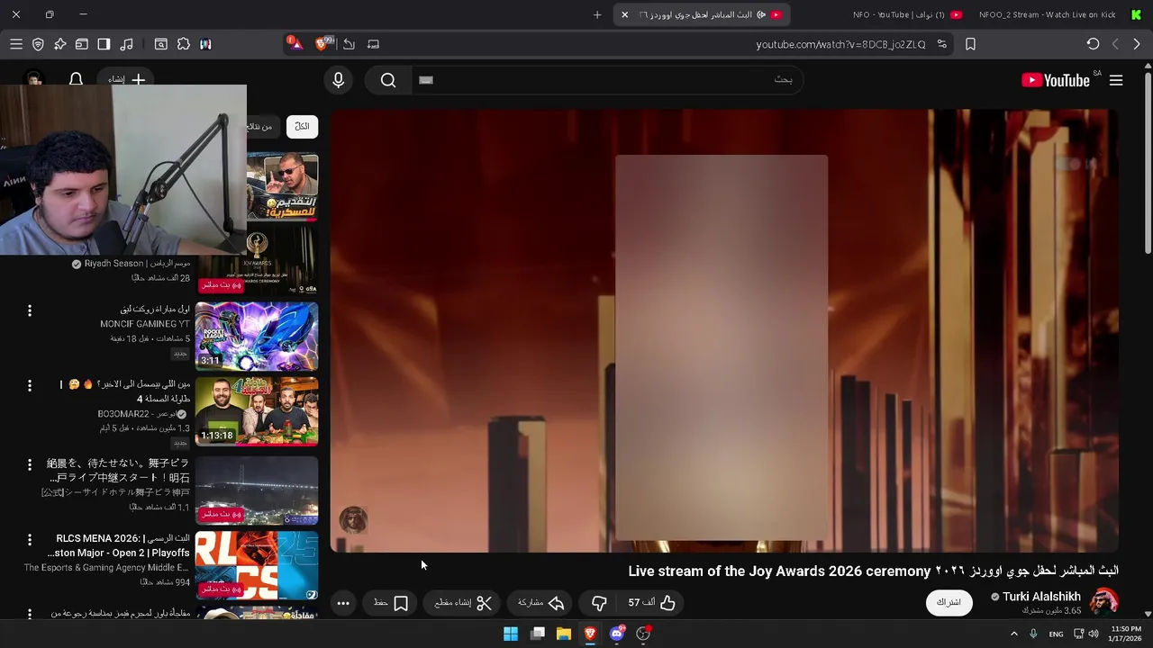Viewport: 1153px width, 648px height.
Task: Click the address bar URL
Action: click(x=840, y=44)
